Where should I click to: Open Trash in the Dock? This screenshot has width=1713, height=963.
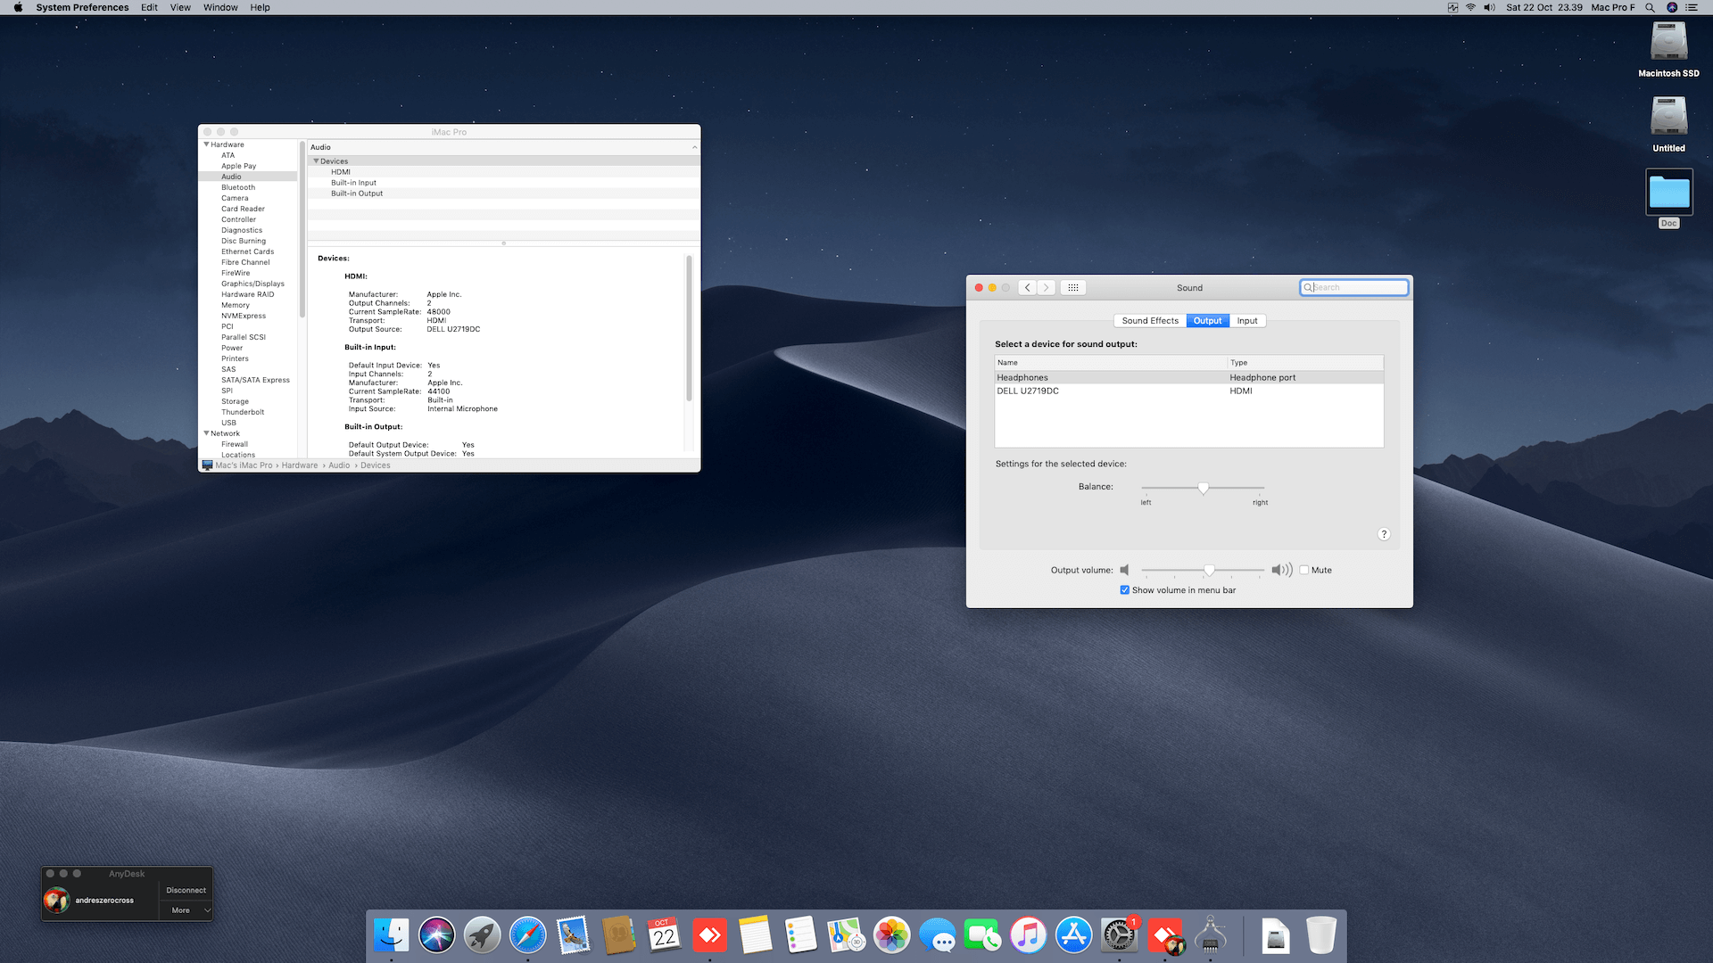[1320, 935]
